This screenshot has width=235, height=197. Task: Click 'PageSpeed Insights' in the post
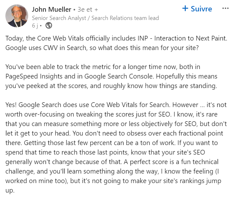tap(34, 76)
